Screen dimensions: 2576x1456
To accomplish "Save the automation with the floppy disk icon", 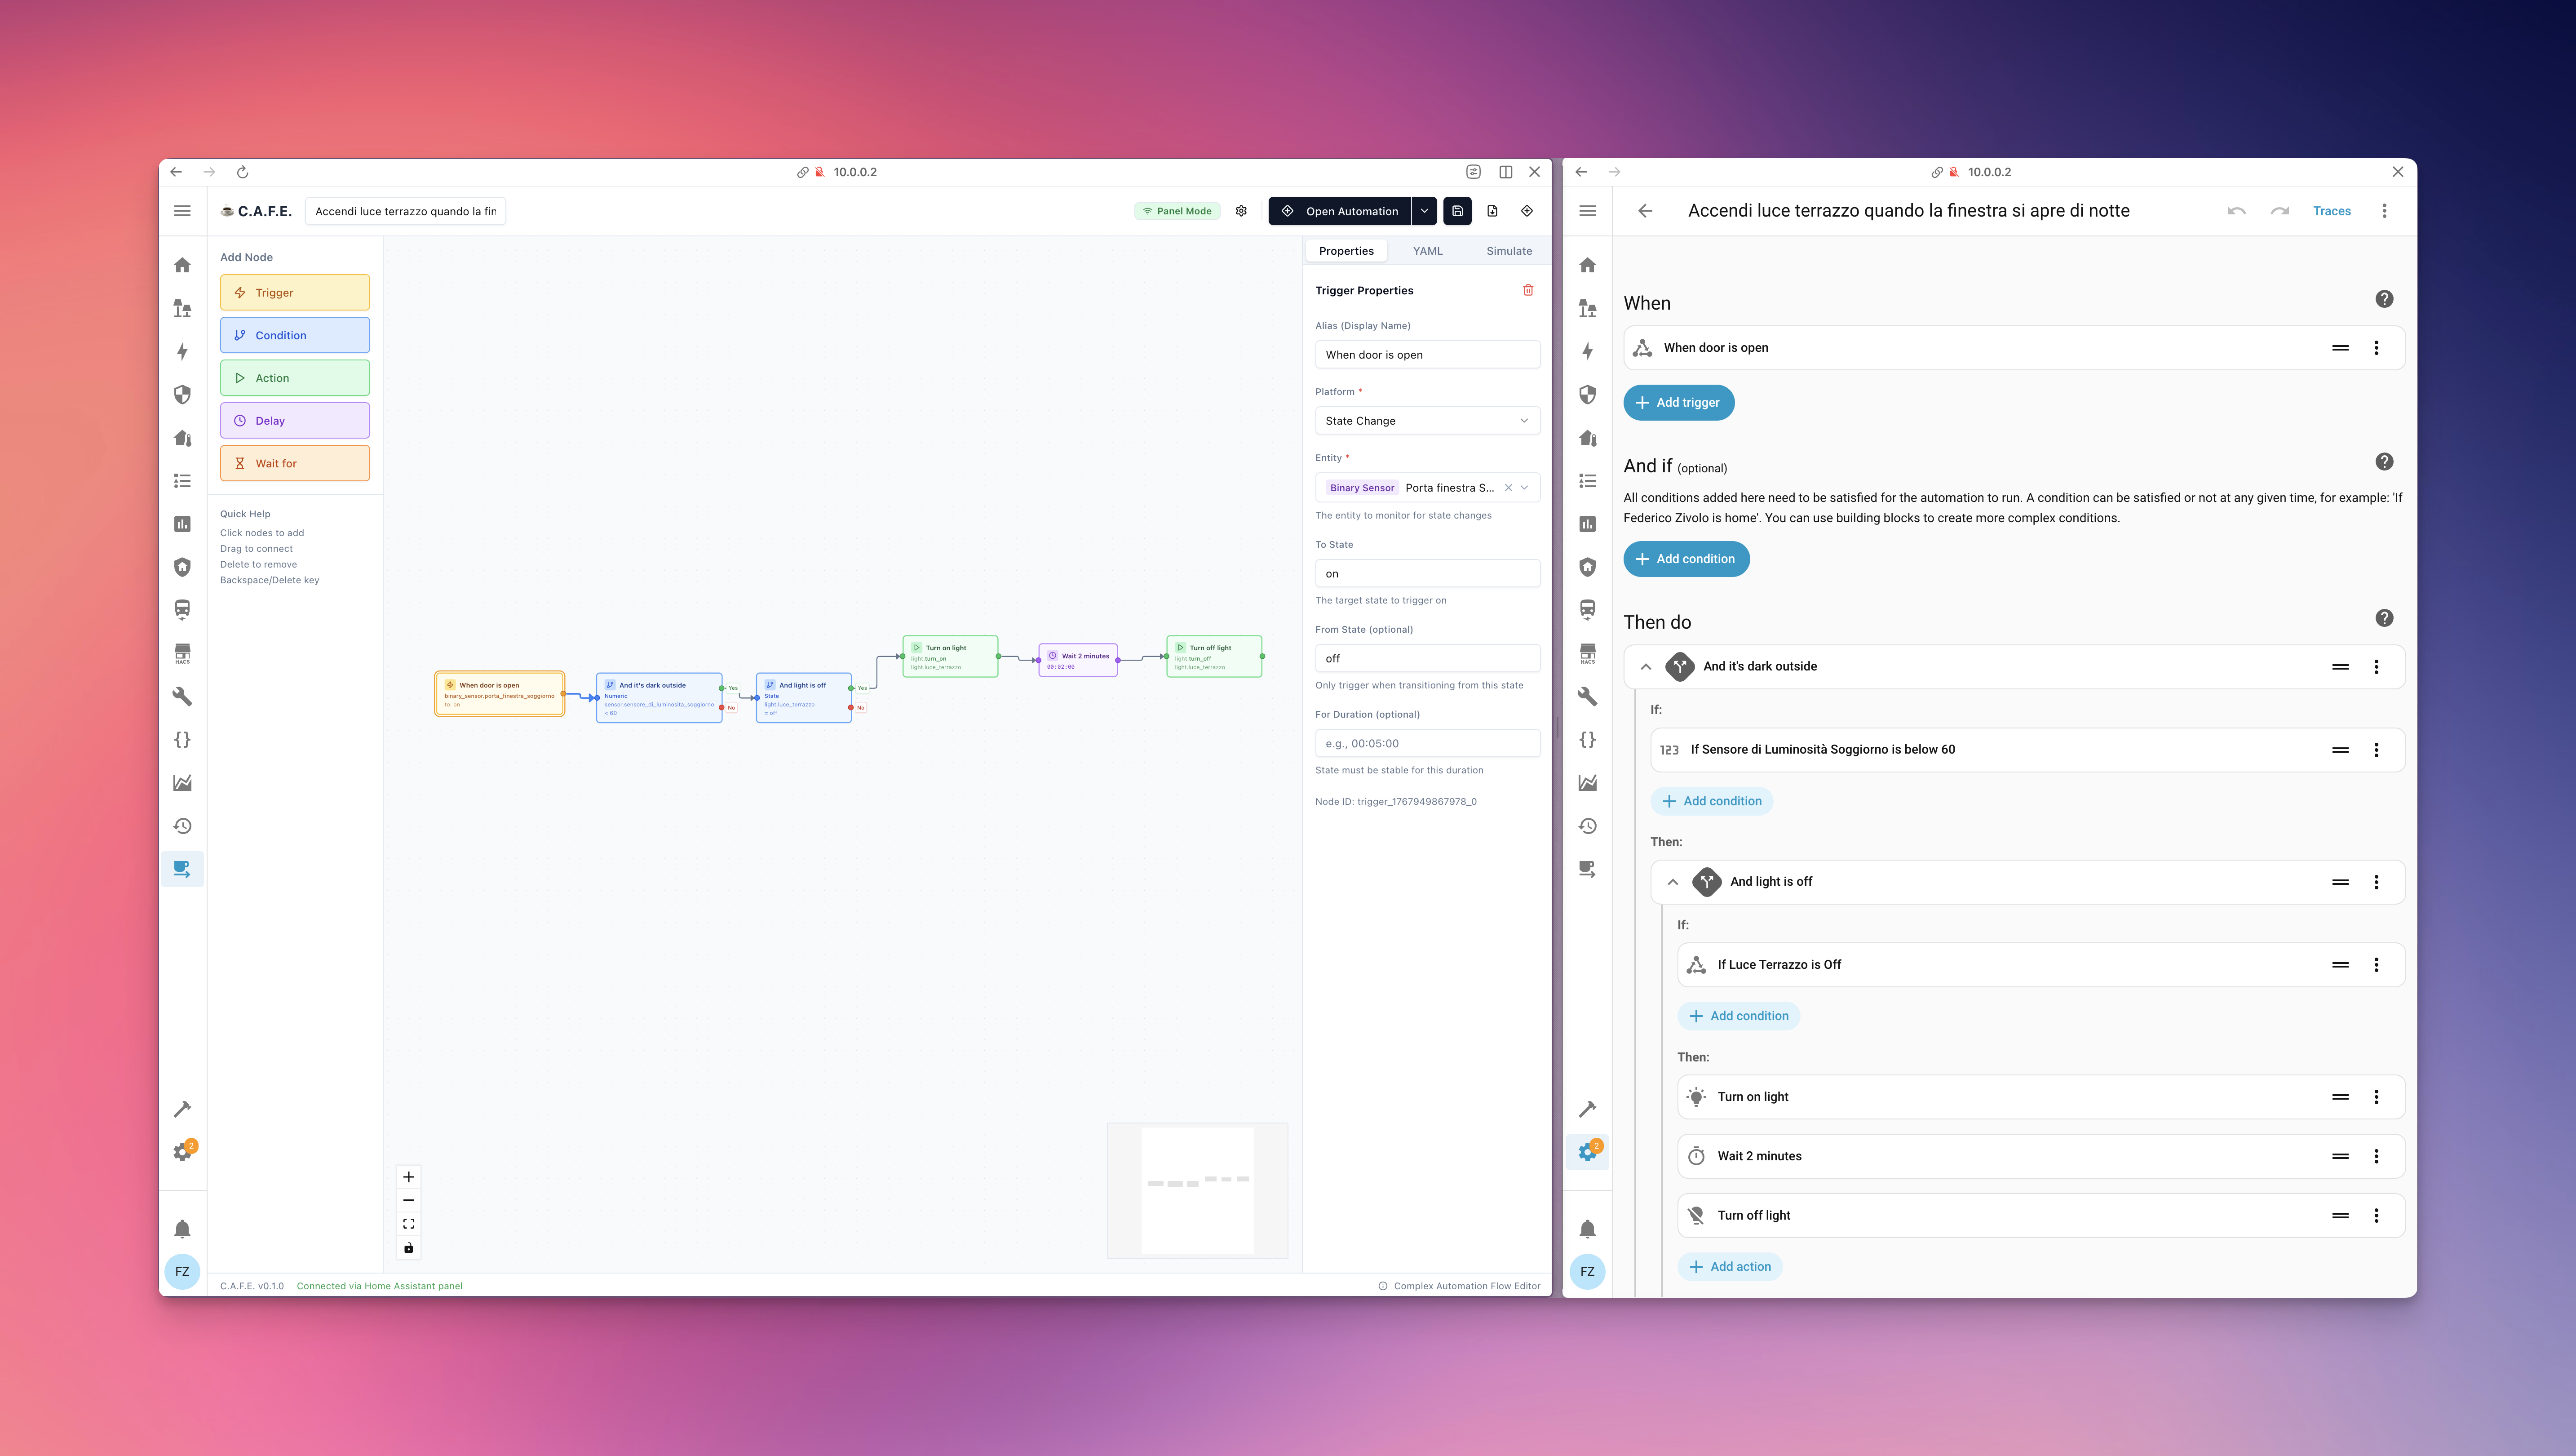I will point(1457,211).
